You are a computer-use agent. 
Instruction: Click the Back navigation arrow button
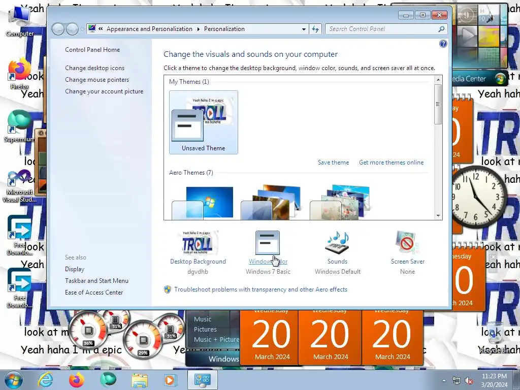58,29
